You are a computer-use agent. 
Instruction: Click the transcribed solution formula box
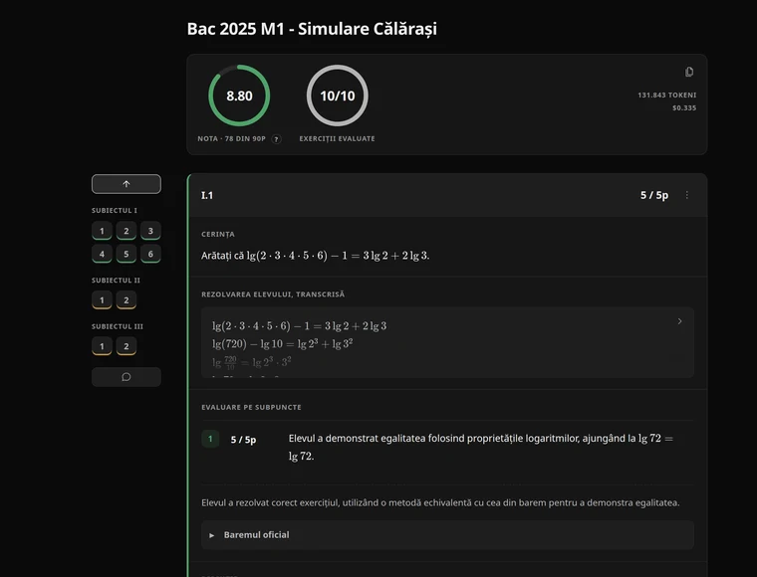(447, 343)
